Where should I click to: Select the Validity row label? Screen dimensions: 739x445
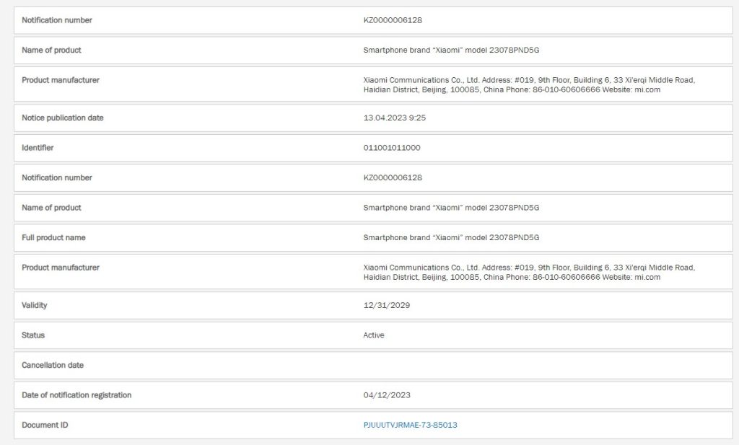[x=35, y=305]
